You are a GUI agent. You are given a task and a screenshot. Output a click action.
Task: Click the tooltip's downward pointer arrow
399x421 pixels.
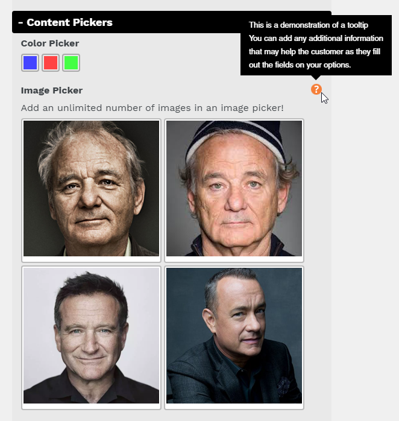(316, 78)
